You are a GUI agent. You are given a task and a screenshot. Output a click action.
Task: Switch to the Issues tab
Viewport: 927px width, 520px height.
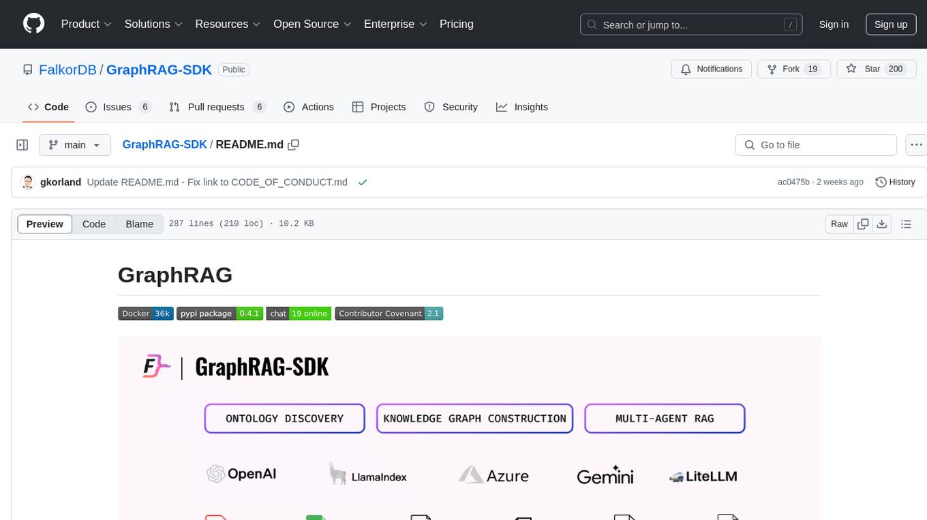point(118,107)
